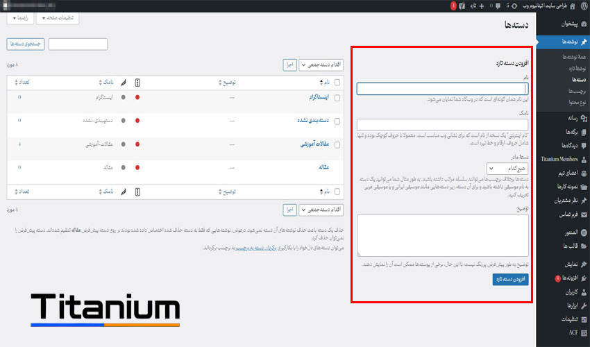Open the افزونه‌ها plugins icon
This screenshot has height=347, width=590.
coord(584,278)
